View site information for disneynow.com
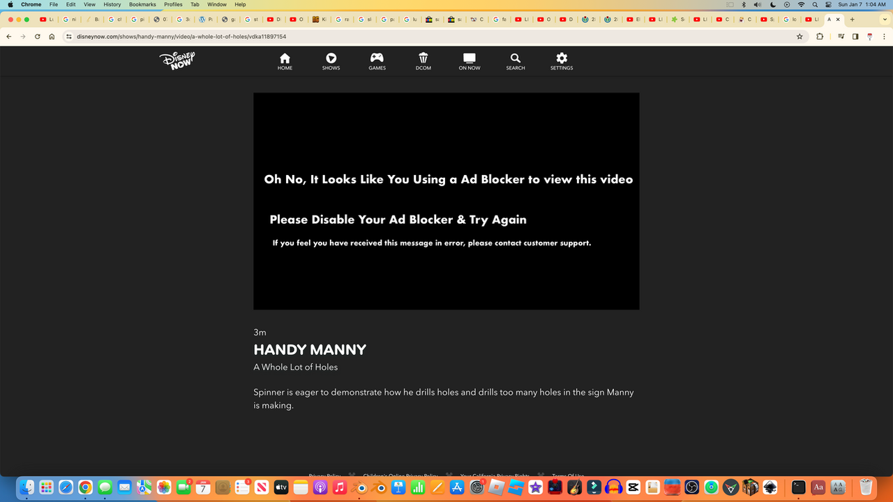This screenshot has height=502, width=893. tap(69, 36)
